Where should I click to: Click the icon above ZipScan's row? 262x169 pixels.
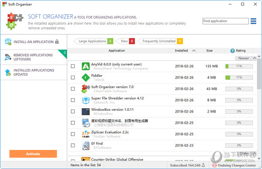[86, 123]
